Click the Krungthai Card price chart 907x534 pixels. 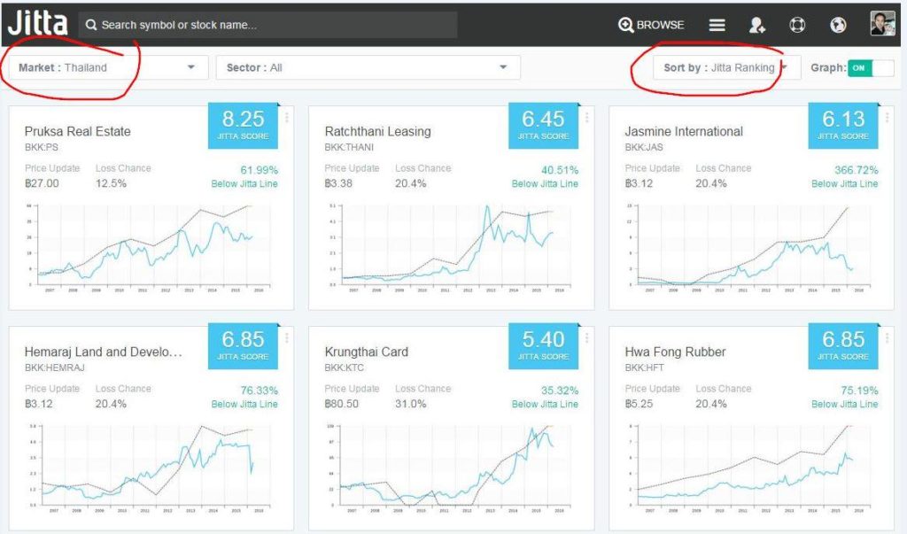tap(451, 468)
